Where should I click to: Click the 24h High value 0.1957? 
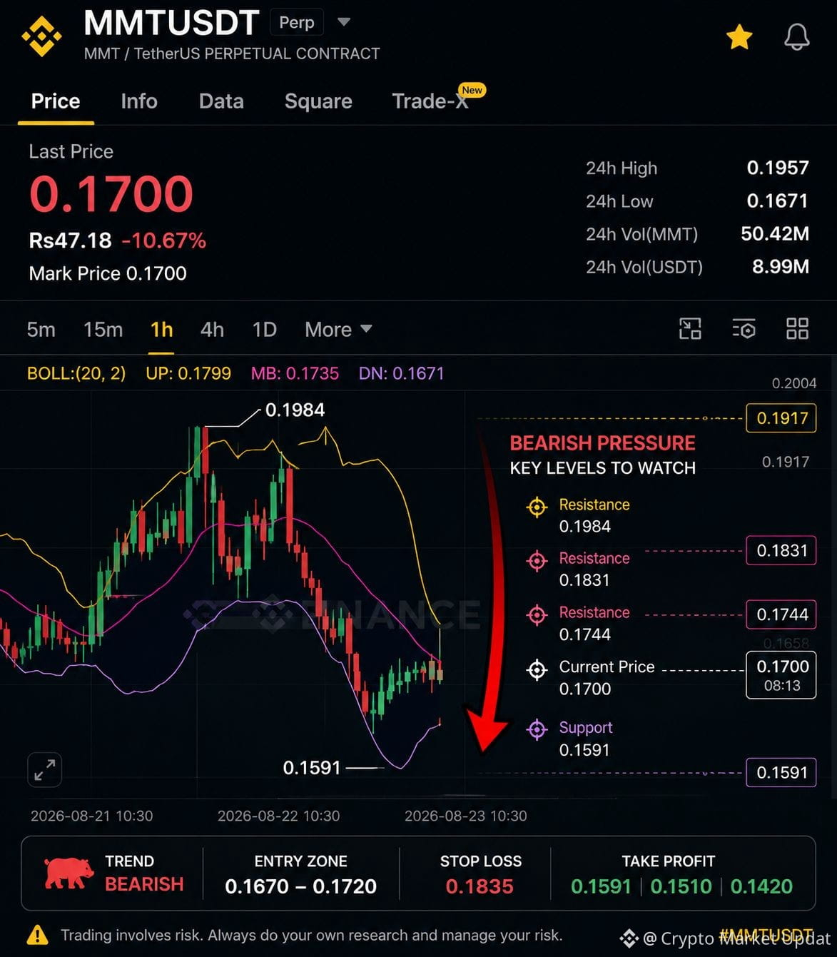(778, 168)
